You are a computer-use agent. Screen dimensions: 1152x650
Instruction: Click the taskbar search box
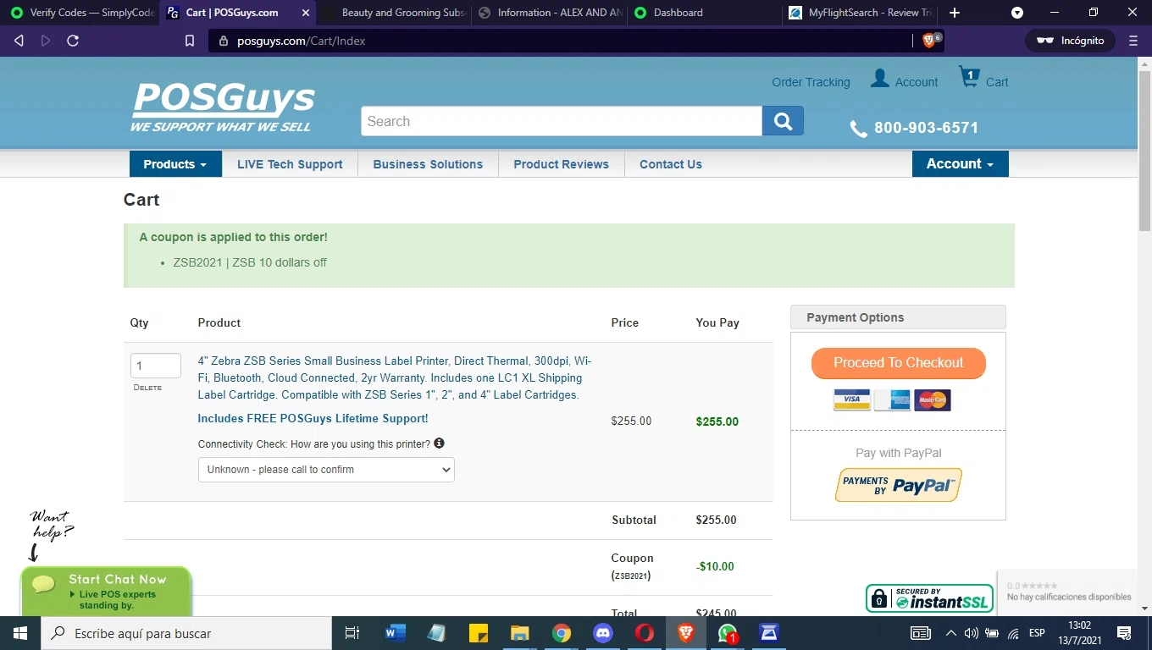pos(186,633)
